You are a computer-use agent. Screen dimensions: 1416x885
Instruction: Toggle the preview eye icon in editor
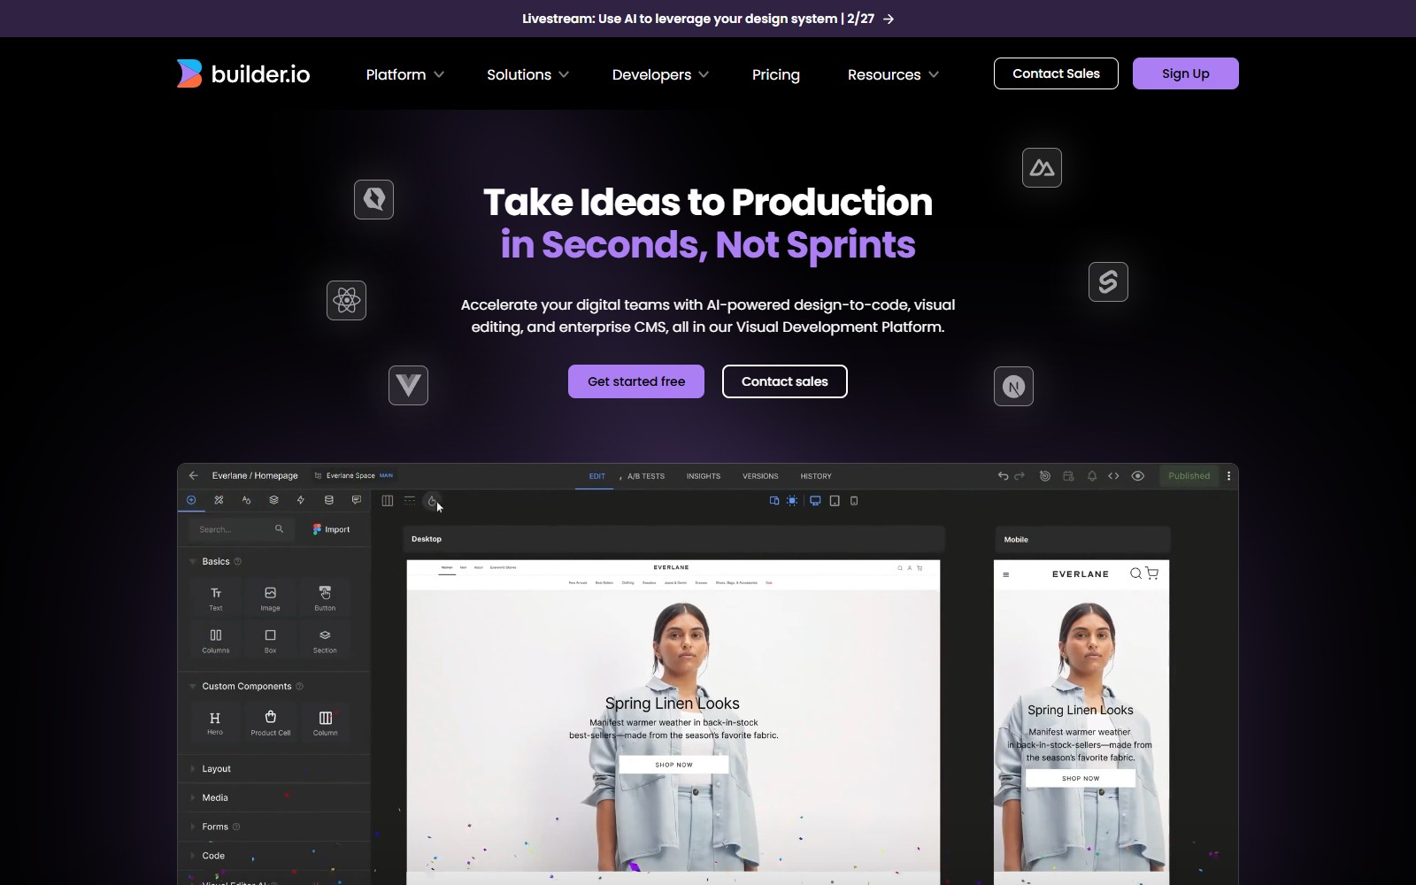click(x=1138, y=475)
